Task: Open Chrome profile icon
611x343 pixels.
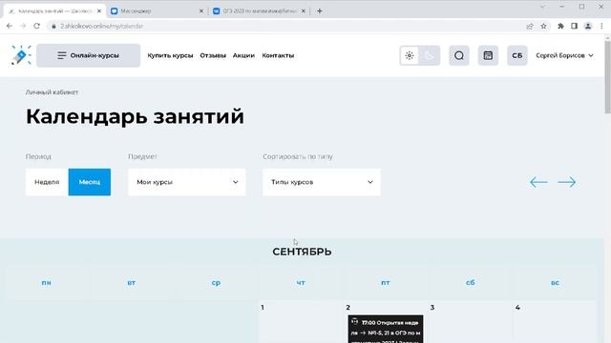Action: click(588, 26)
